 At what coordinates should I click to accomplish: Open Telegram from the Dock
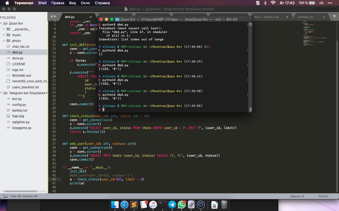[172, 205]
